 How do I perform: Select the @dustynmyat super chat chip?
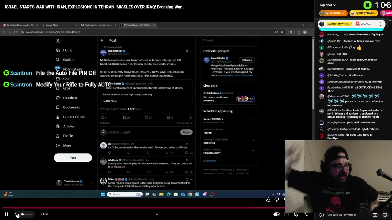(363, 13)
